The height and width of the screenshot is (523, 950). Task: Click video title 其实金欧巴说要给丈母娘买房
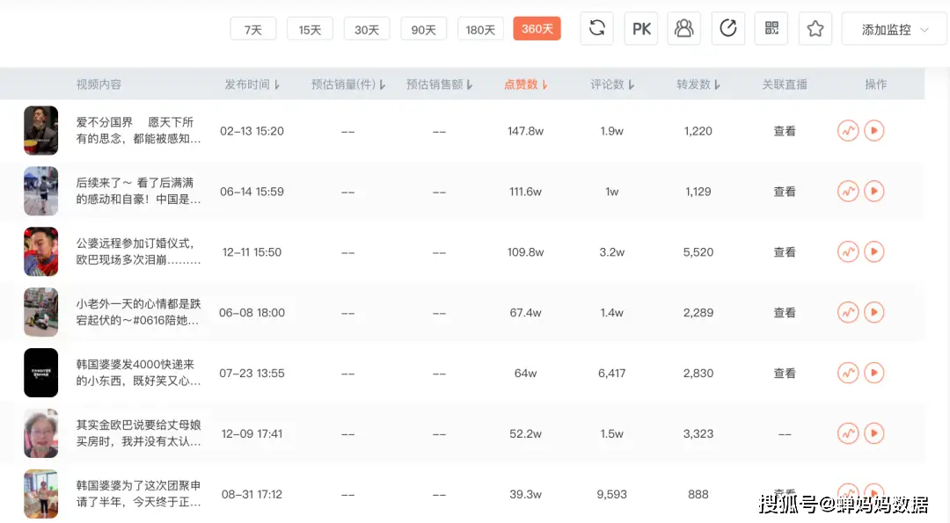138,433
